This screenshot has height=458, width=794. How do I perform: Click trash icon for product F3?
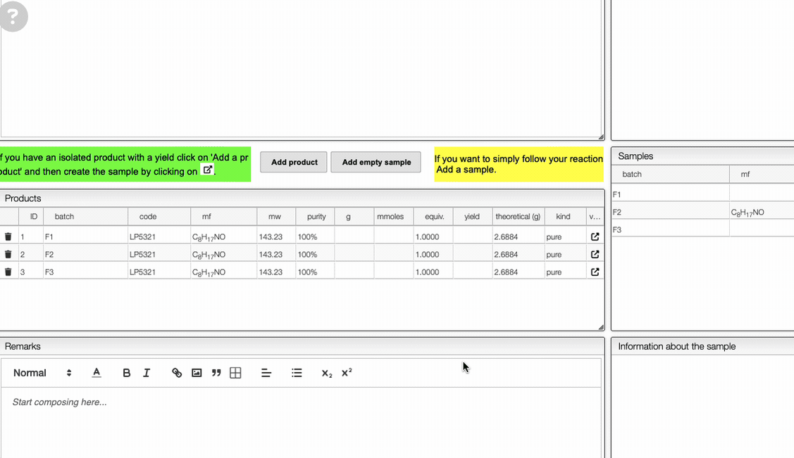[8, 272]
